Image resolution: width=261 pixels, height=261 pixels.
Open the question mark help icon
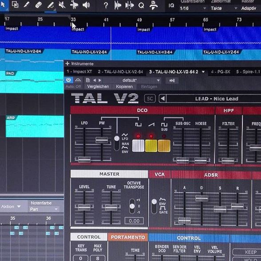pyautogui.click(x=106, y=5)
